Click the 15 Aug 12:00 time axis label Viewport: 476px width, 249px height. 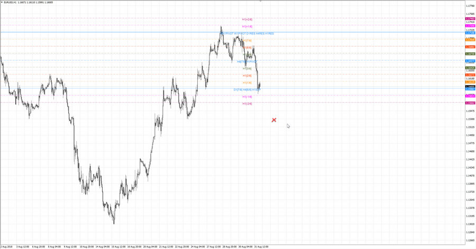click(118, 247)
